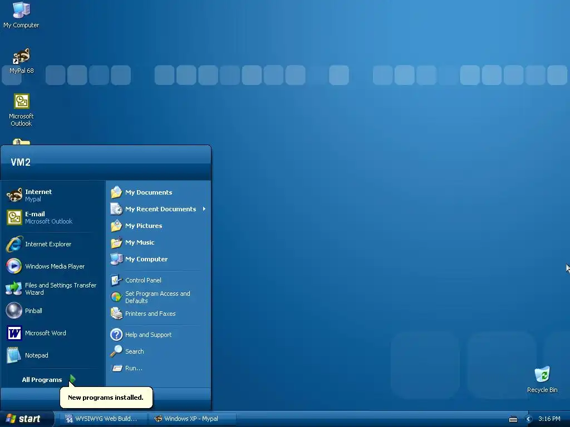Open My Documents label
The height and width of the screenshot is (427, 570).
[149, 192]
